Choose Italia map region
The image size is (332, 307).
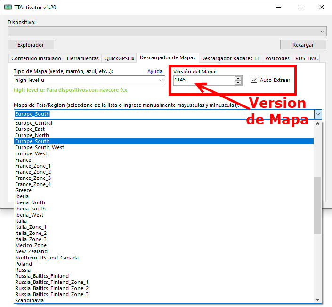tap(164, 221)
